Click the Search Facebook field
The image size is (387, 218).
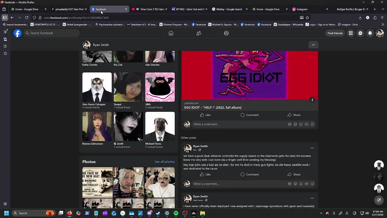(51, 33)
